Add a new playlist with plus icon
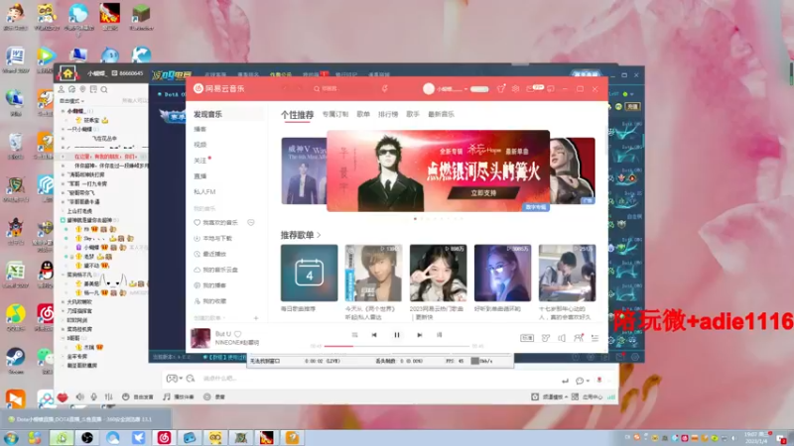This screenshot has height=446, width=794. tap(256, 318)
